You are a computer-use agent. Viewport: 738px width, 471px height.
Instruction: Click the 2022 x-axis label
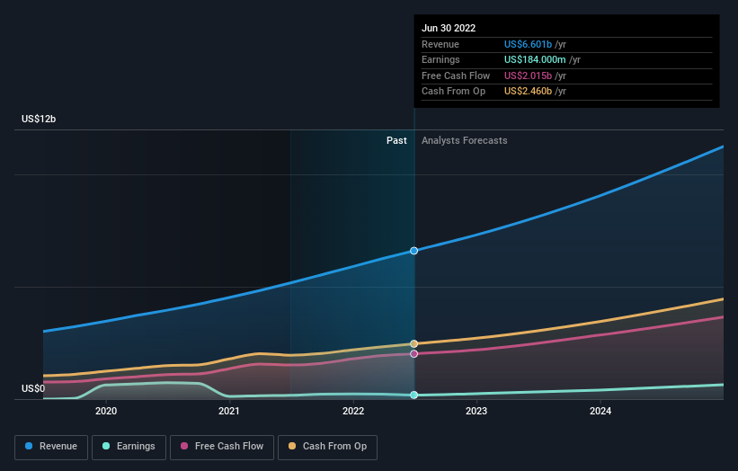coord(353,411)
